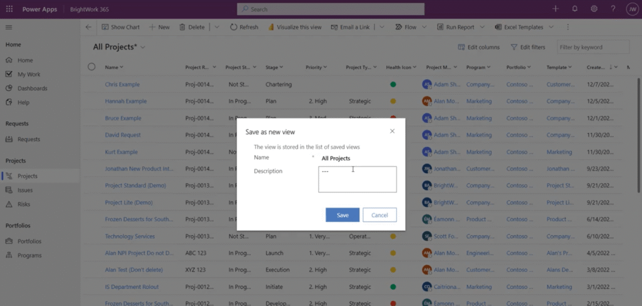Click the plus icon in header

pyautogui.click(x=555, y=9)
